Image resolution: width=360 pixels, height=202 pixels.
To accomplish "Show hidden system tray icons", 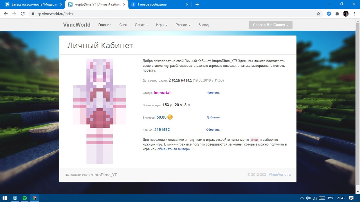I will 302,198.
